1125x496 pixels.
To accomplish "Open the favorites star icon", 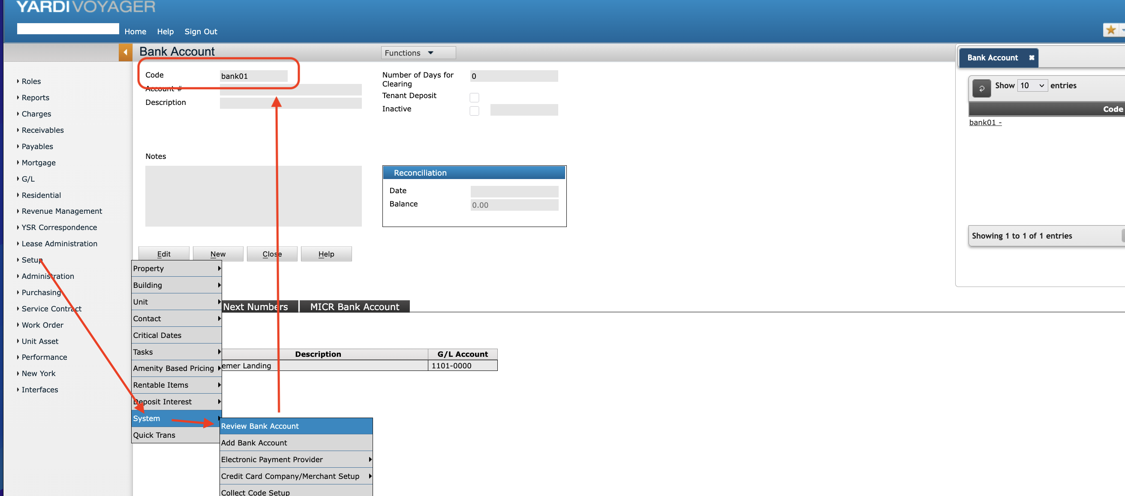I will pyautogui.click(x=1110, y=30).
